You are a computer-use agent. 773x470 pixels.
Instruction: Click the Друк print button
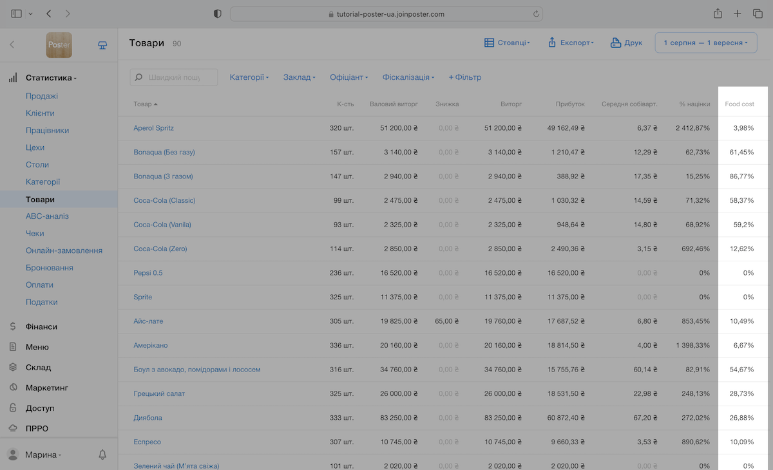point(626,43)
